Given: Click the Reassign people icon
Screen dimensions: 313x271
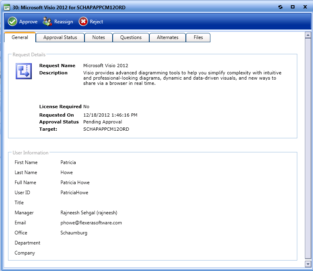Looking at the screenshot, I should (47, 22).
